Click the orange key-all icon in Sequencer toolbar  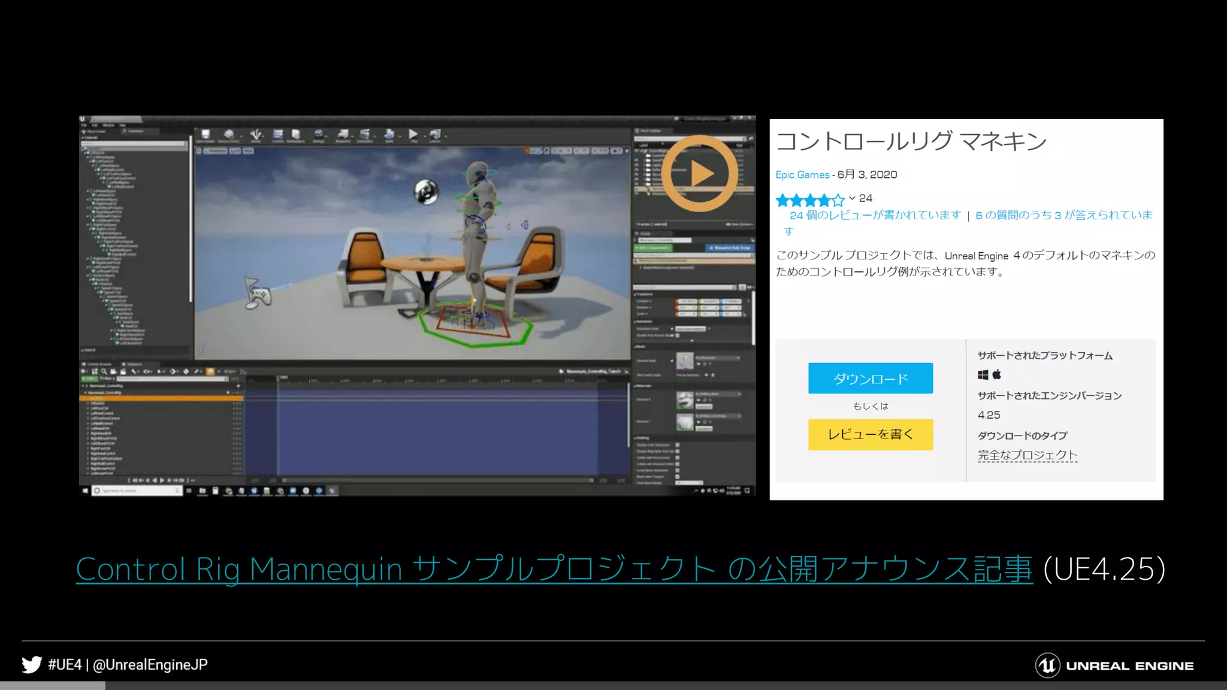pyautogui.click(x=210, y=371)
